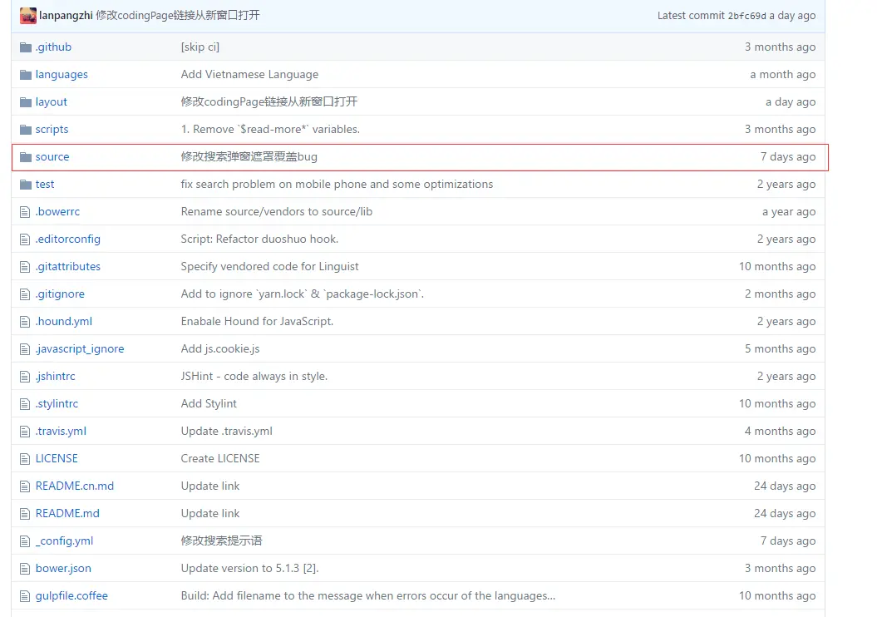
Task: Open '修改搜索提示语' commit message
Action: click(221, 540)
